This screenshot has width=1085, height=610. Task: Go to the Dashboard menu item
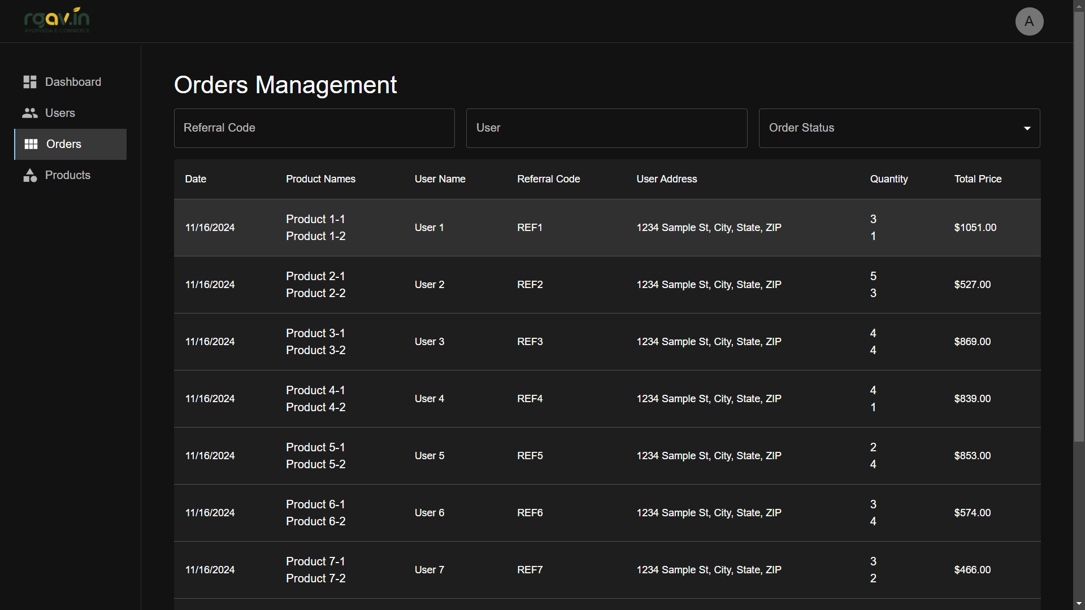pyautogui.click(x=73, y=82)
